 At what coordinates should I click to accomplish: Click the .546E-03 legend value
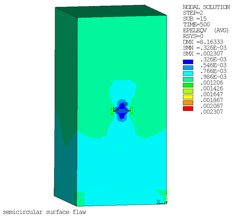point(213,65)
